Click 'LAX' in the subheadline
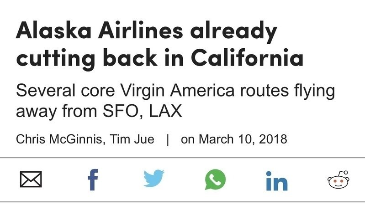Viewport: 365px width, 205px height. tap(165, 111)
